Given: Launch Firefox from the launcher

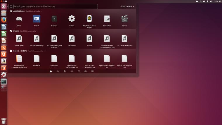Looking at the screenshot, I should click(4, 20).
